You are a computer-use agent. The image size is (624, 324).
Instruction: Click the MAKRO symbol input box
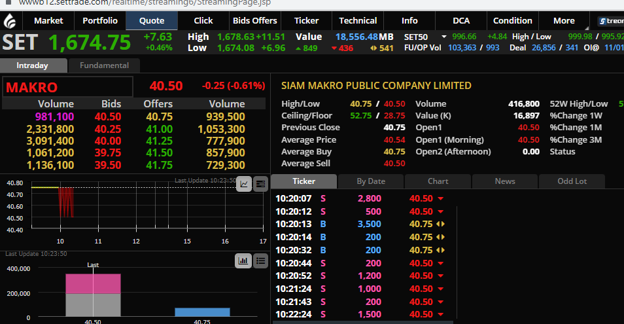pos(67,87)
